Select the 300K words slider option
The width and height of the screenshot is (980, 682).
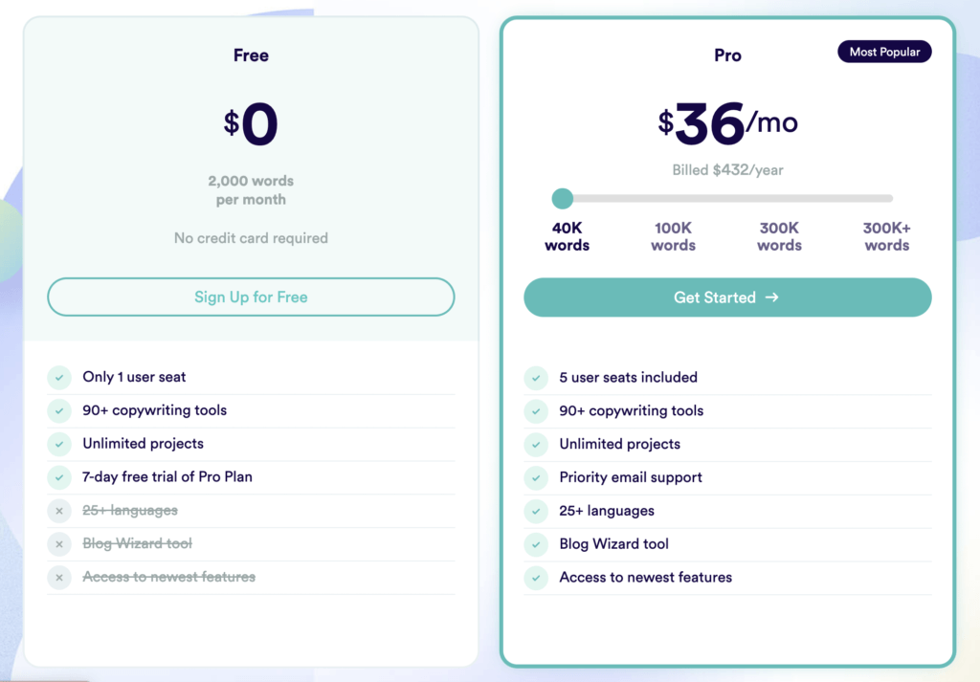pyautogui.click(x=779, y=236)
